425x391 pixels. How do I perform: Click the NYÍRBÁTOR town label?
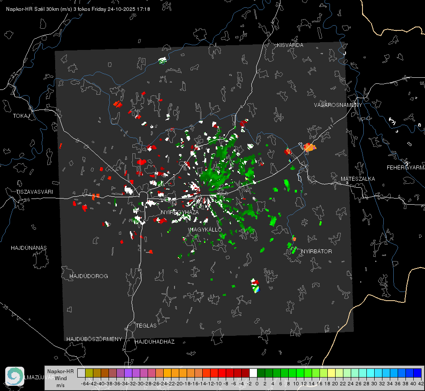[316, 251]
